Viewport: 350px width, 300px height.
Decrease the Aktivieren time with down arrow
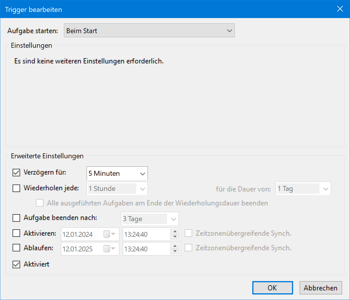(175, 237)
